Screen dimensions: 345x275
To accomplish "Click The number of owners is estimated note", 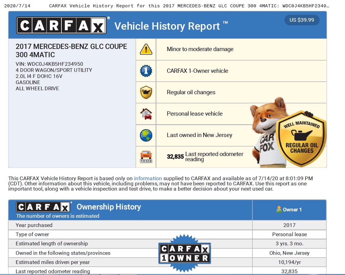I will pyautogui.click(x=58, y=216).
